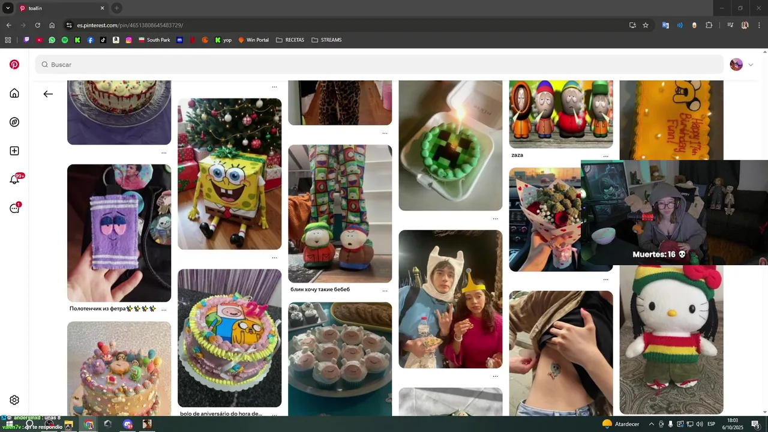This screenshot has height=432, width=768.
Task: Click the Buscar search field
Action: pyautogui.click(x=379, y=64)
